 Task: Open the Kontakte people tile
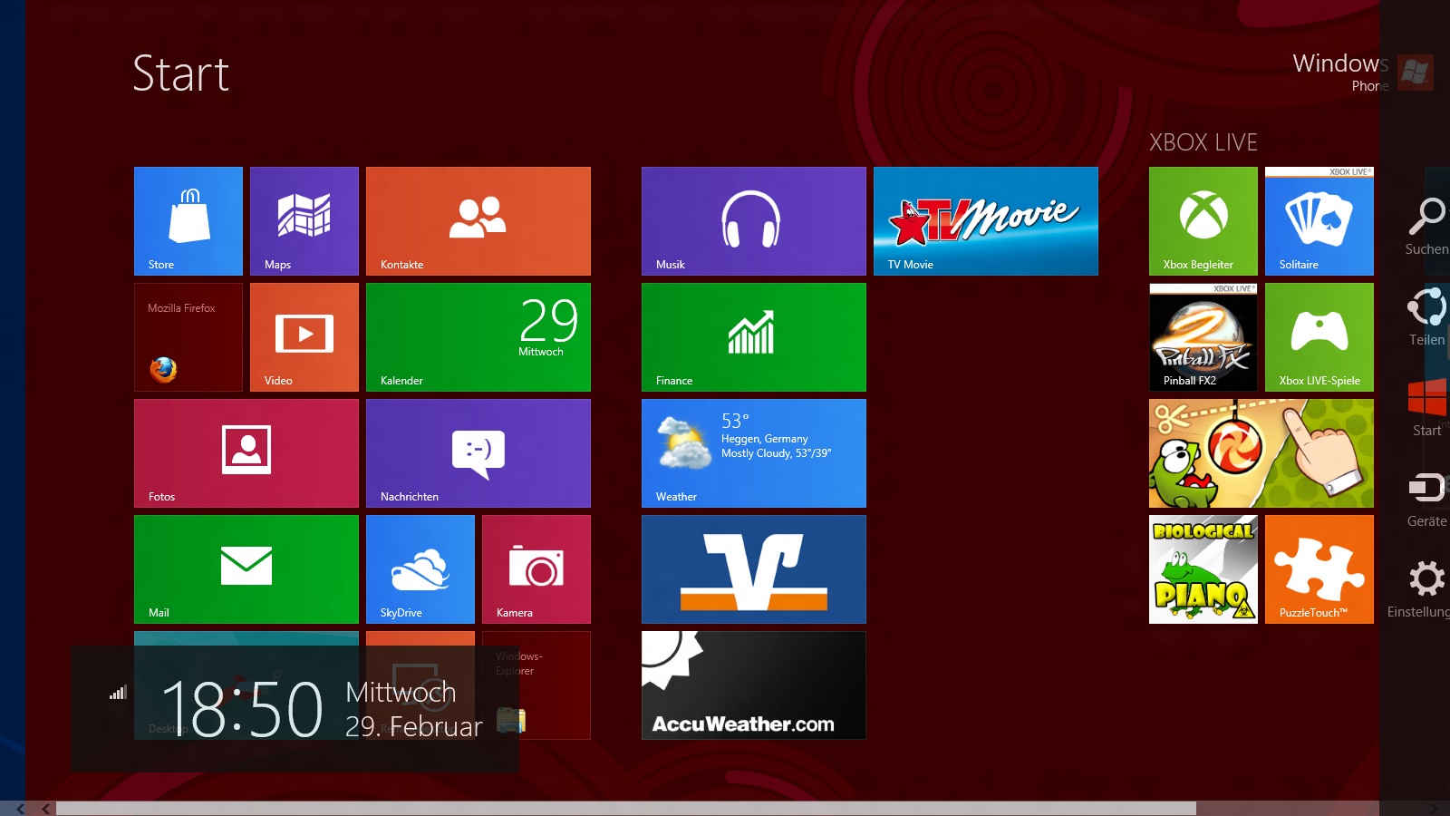[478, 221]
